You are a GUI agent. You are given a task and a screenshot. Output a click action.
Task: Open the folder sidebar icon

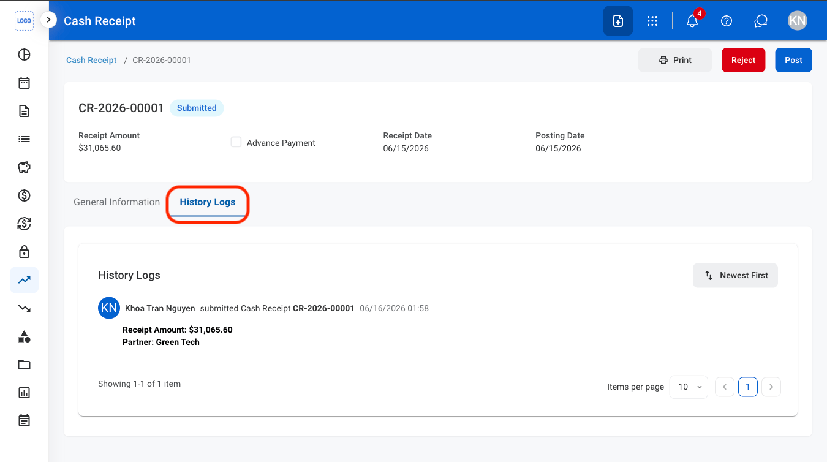24,365
